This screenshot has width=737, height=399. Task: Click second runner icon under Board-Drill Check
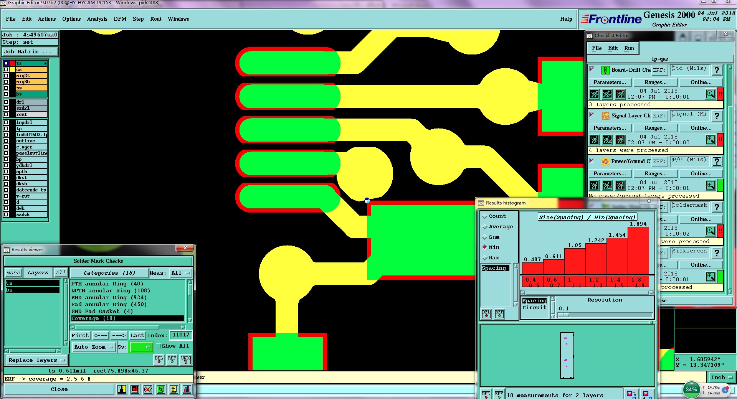tap(607, 94)
